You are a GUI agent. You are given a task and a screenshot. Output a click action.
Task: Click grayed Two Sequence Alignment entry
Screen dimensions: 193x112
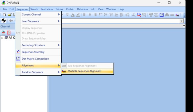87,66
